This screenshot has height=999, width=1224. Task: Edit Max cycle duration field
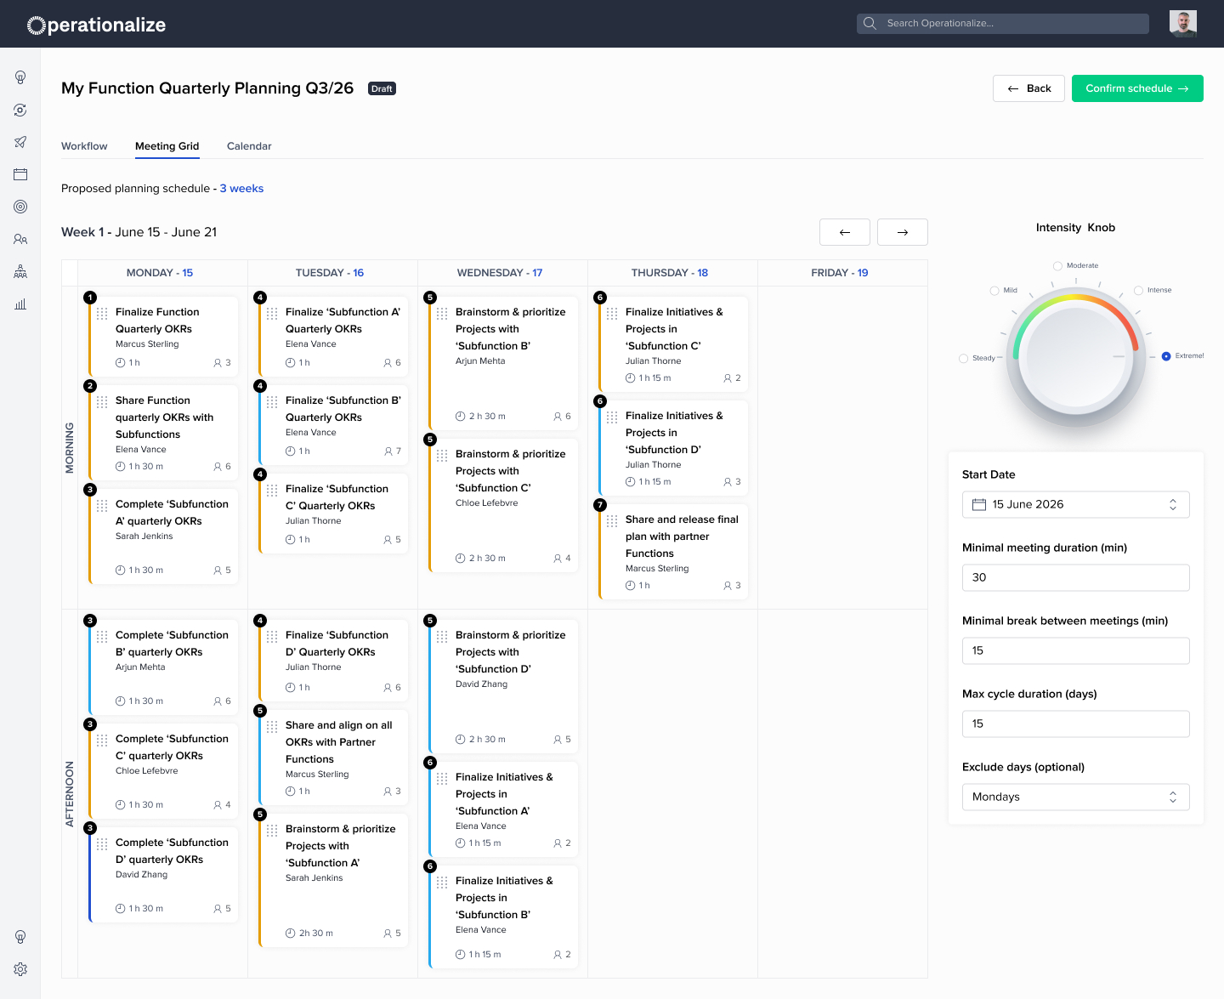(x=1076, y=724)
